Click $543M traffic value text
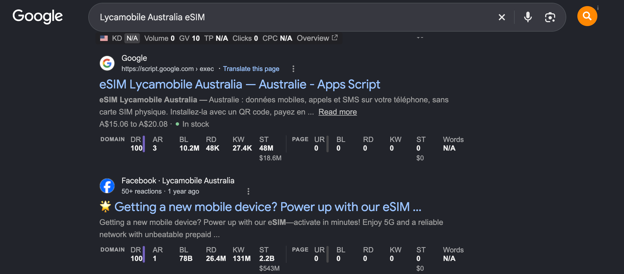Screen dimensions: 624x274 click(x=269, y=268)
